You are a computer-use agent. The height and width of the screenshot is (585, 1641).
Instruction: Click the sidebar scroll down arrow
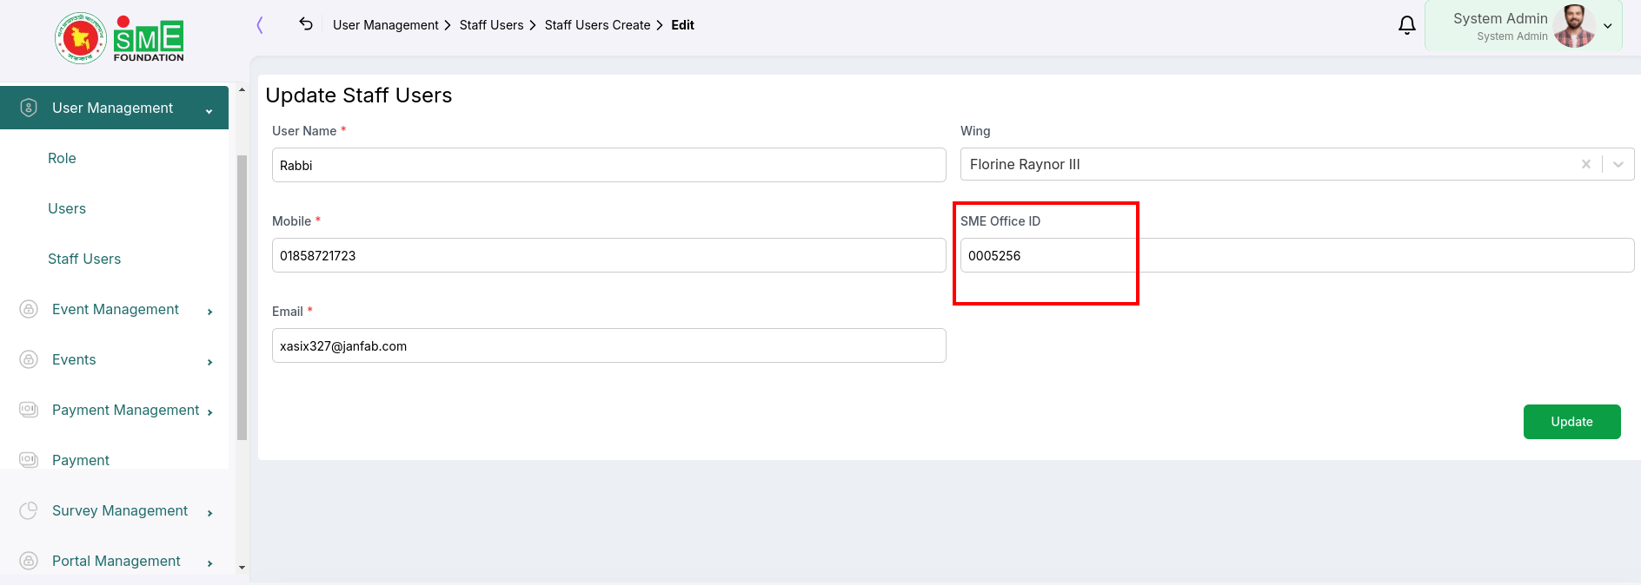(x=242, y=568)
